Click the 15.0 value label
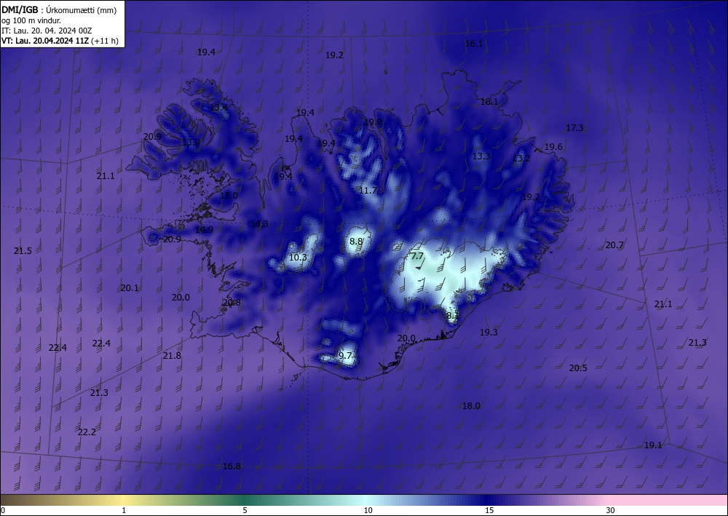This screenshot has height=516, width=728. coord(229,195)
